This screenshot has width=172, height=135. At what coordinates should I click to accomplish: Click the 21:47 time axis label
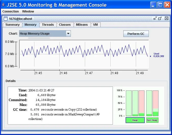click(x=89, y=73)
